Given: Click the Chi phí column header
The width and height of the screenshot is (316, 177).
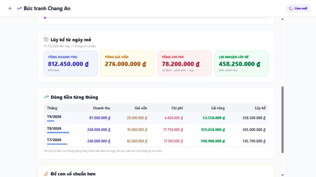Looking at the screenshot, I should pos(177,108).
